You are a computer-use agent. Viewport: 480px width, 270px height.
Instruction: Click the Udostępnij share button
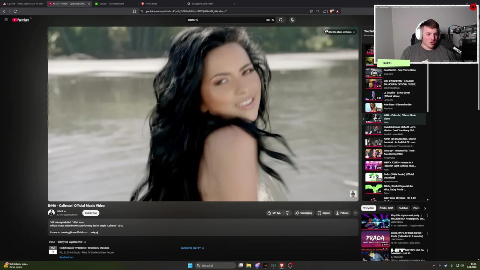pos(303,213)
